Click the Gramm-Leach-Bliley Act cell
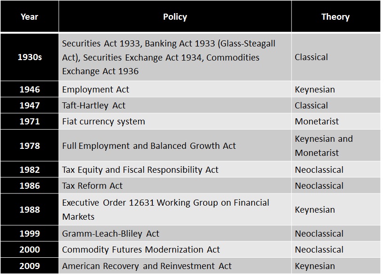Screen dimensions: 384x277 (x=110, y=233)
